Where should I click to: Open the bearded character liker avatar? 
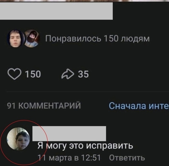[32, 39]
